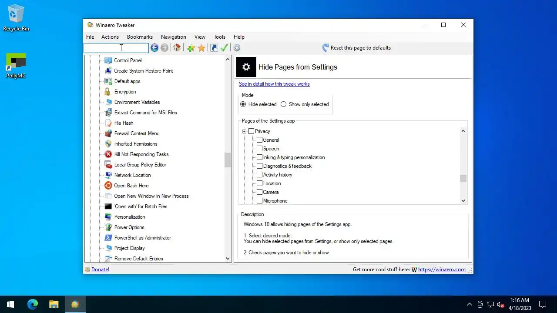Click the Encryption padlock icon
Viewport: 557px width, 313px height.
108,92
